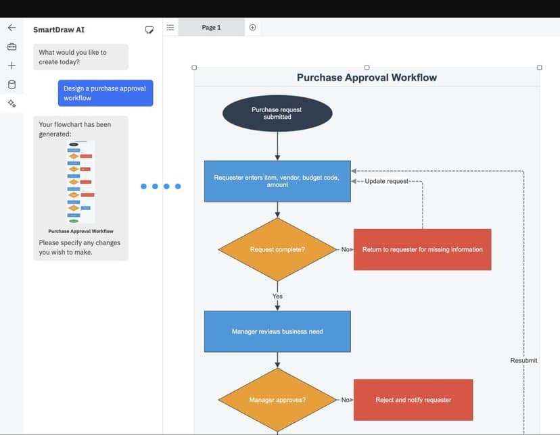Image resolution: width=560 pixels, height=435 pixels.
Task: Add a new page with plus circle icon
Action: point(252,28)
